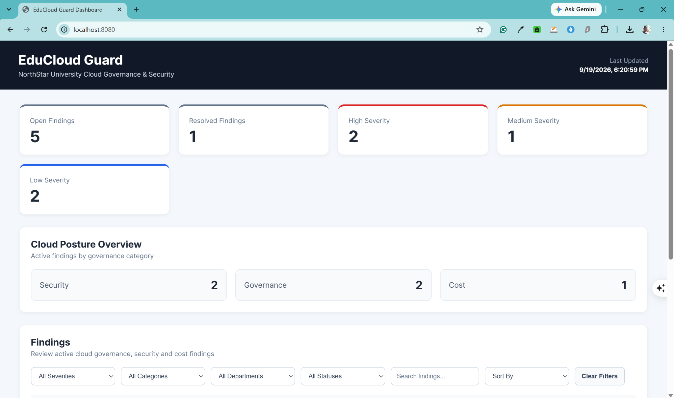
Task: Click the Open Findings card
Action: [x=94, y=130]
